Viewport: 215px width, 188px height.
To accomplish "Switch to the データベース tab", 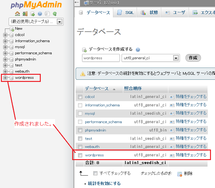I will pos(94,13).
